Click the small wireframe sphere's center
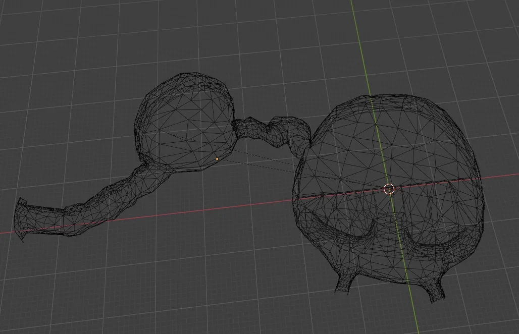Screen dimensions: 519x334 184,123
